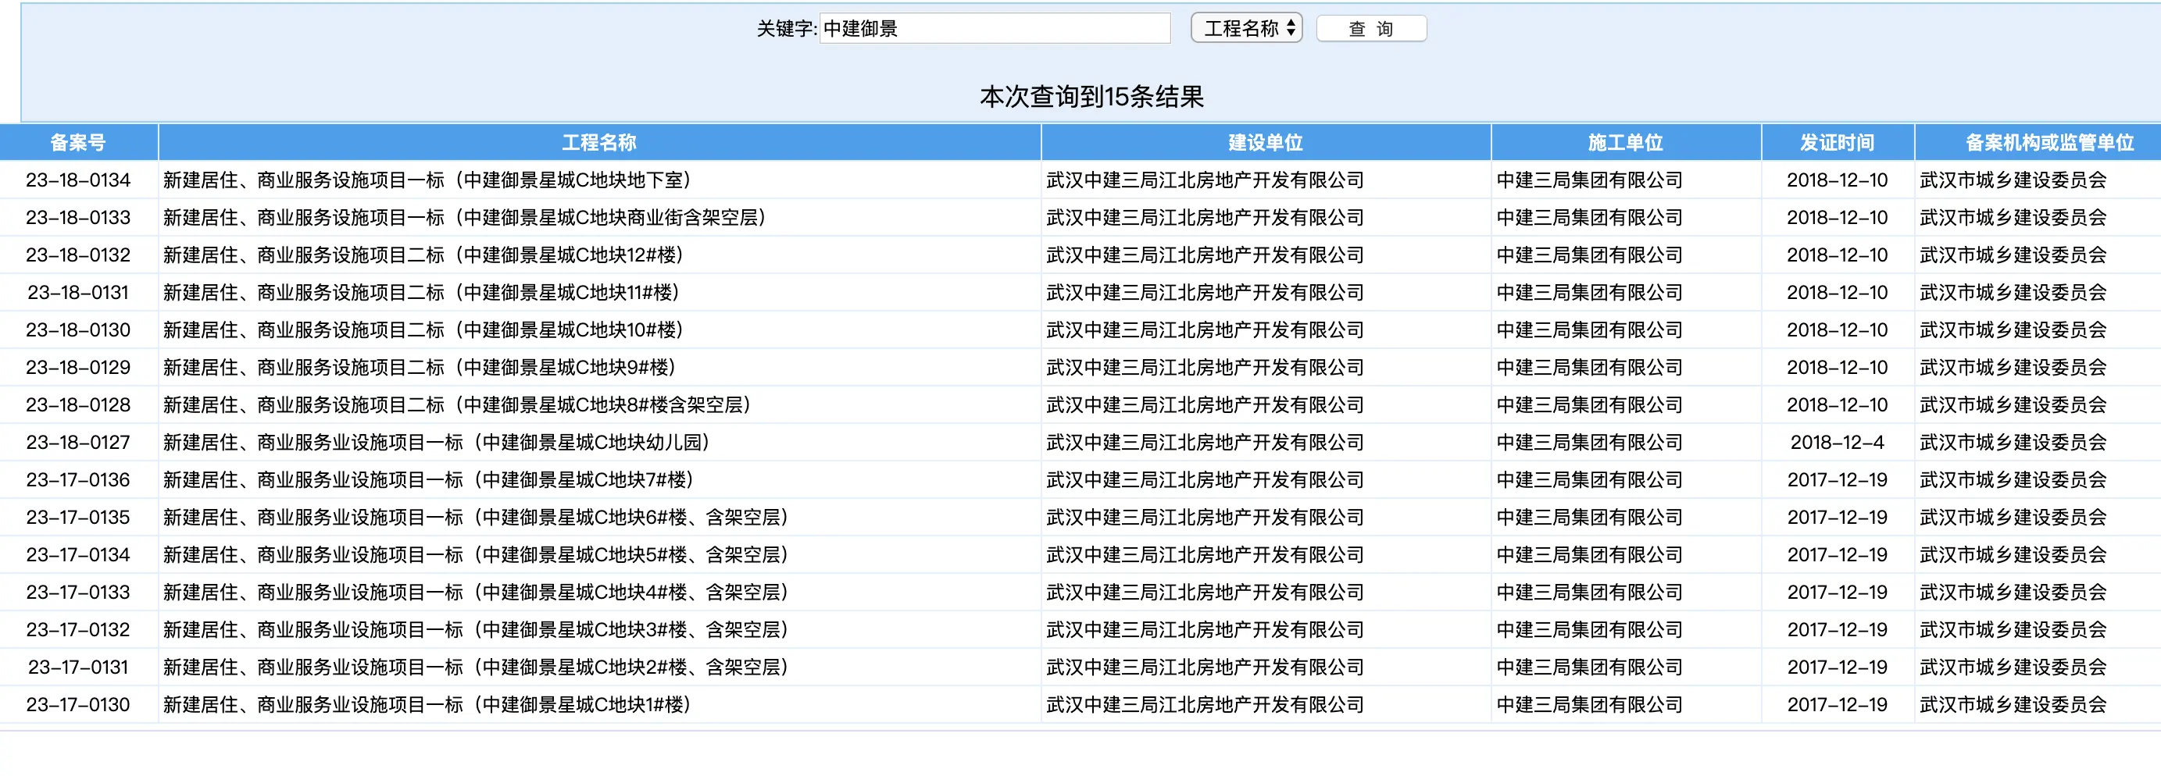The width and height of the screenshot is (2161, 776).
Task: Click the 发证时间 column header
Action: 1838,142
